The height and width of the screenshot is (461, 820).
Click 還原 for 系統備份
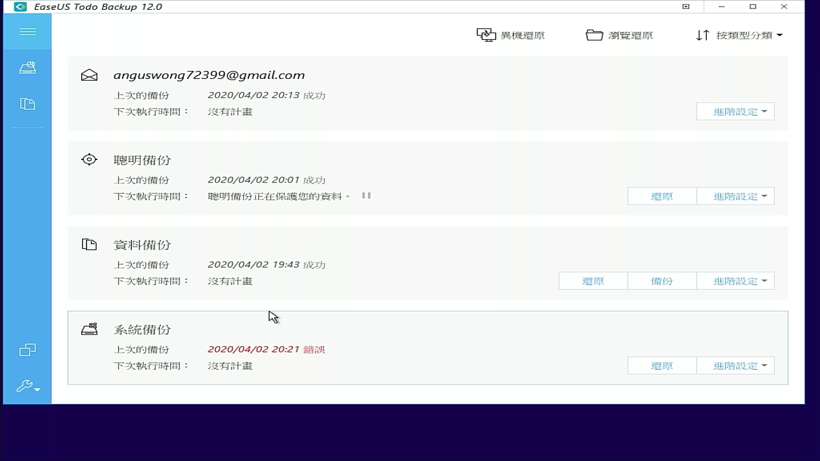(662, 366)
